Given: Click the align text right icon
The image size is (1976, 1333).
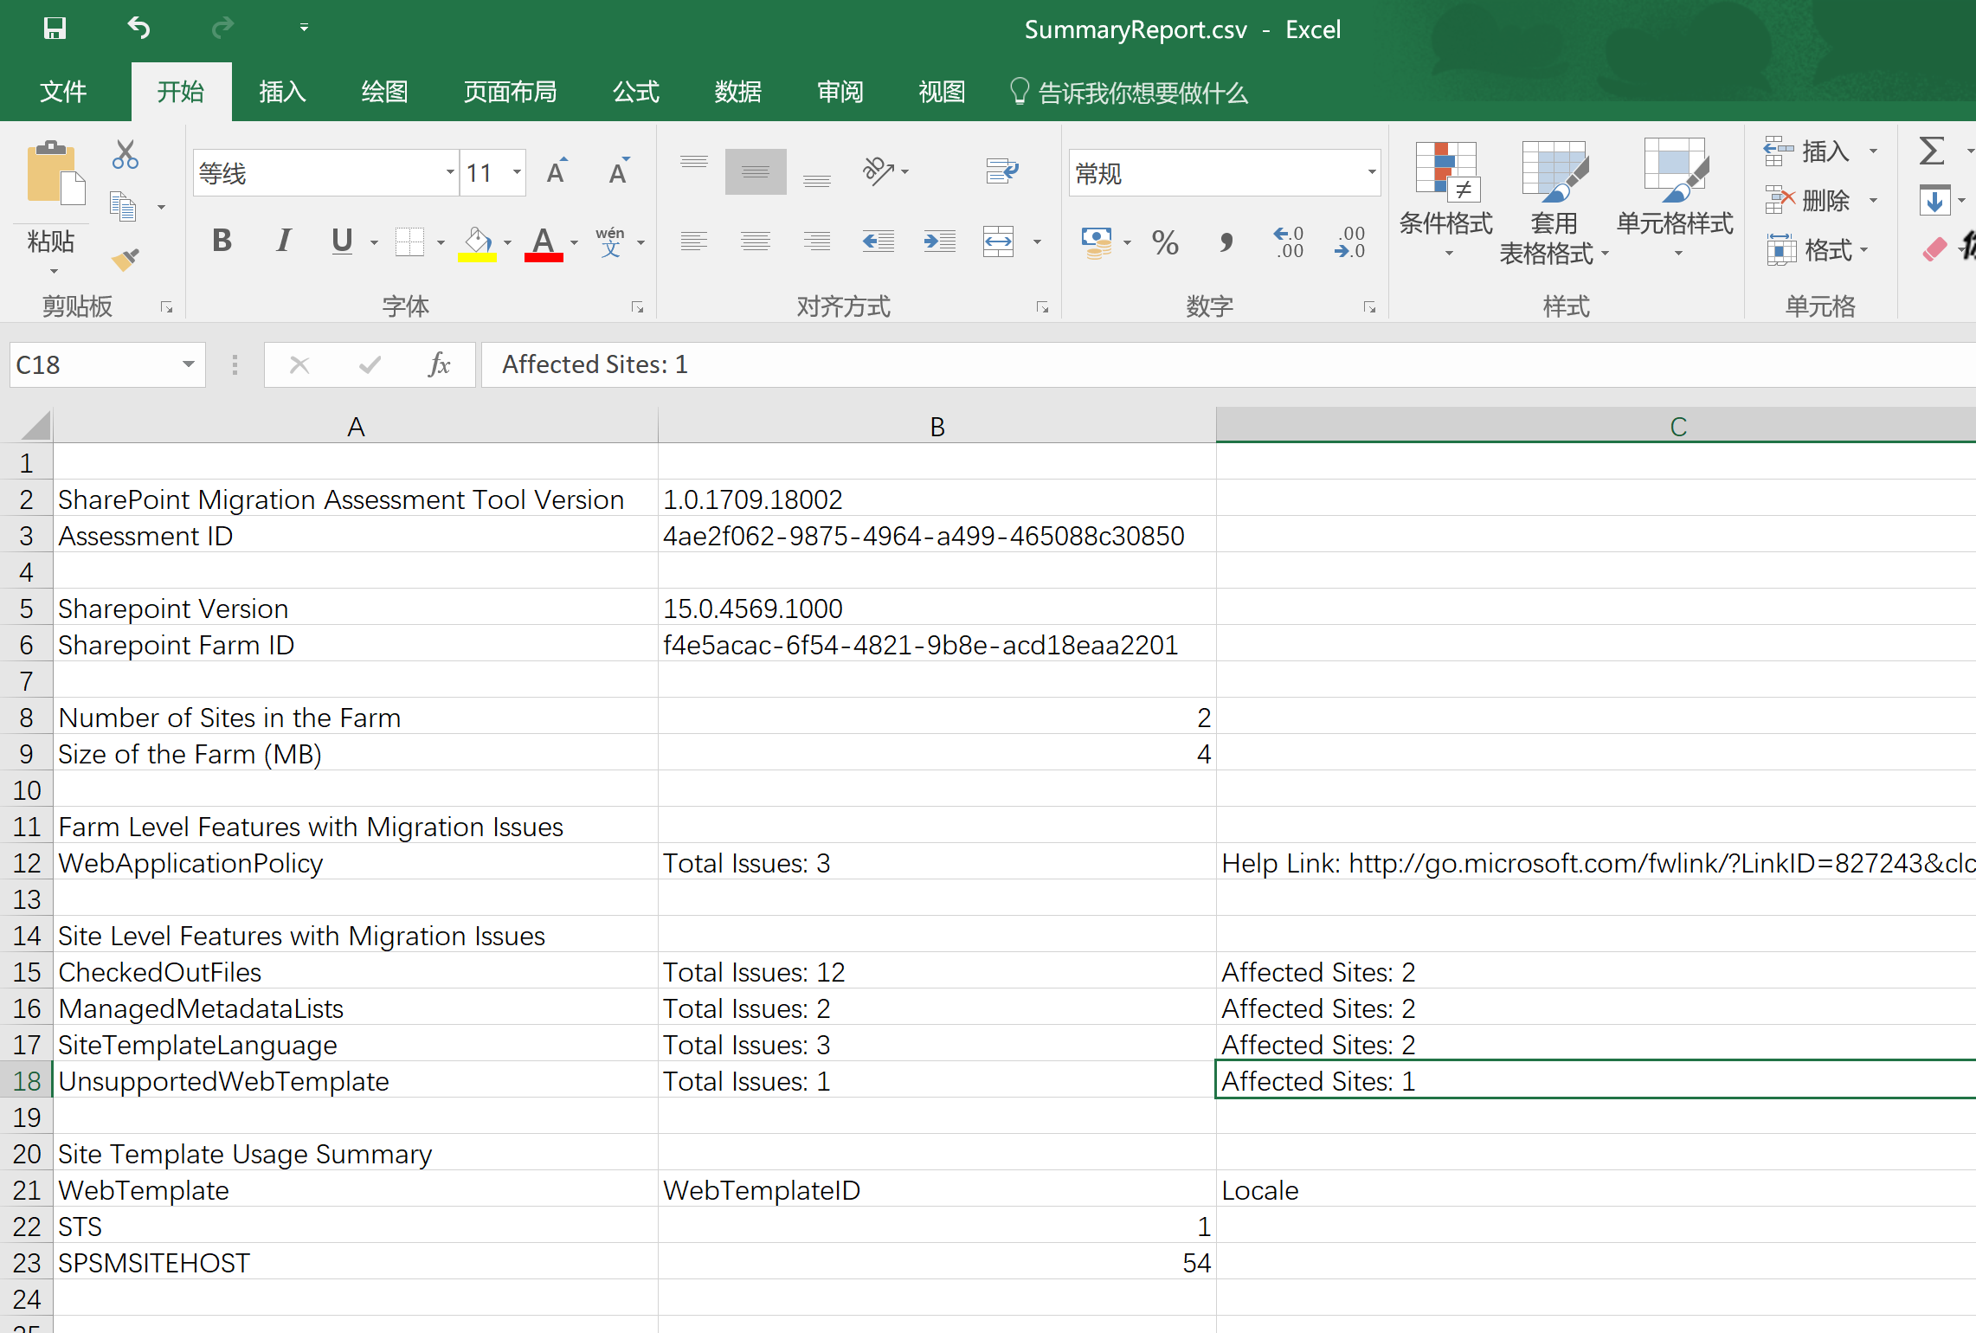Looking at the screenshot, I should coord(816,241).
